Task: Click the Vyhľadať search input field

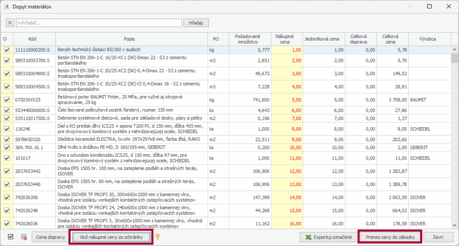Action: pyautogui.click(x=99, y=23)
